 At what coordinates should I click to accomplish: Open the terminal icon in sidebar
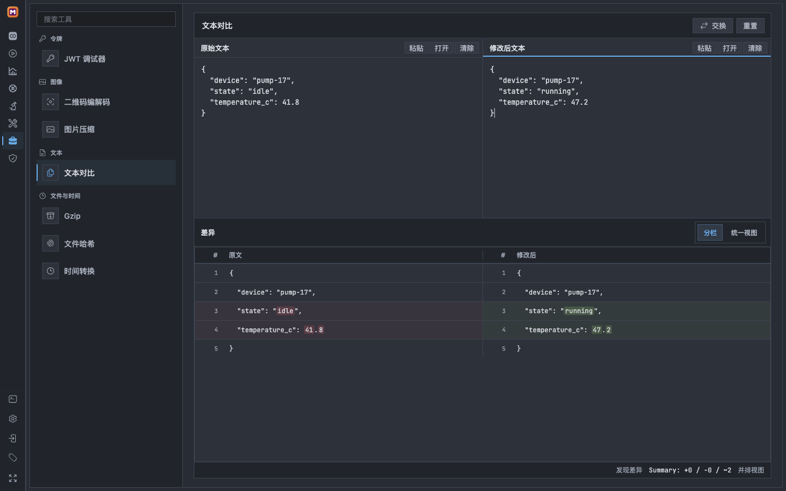[13, 399]
